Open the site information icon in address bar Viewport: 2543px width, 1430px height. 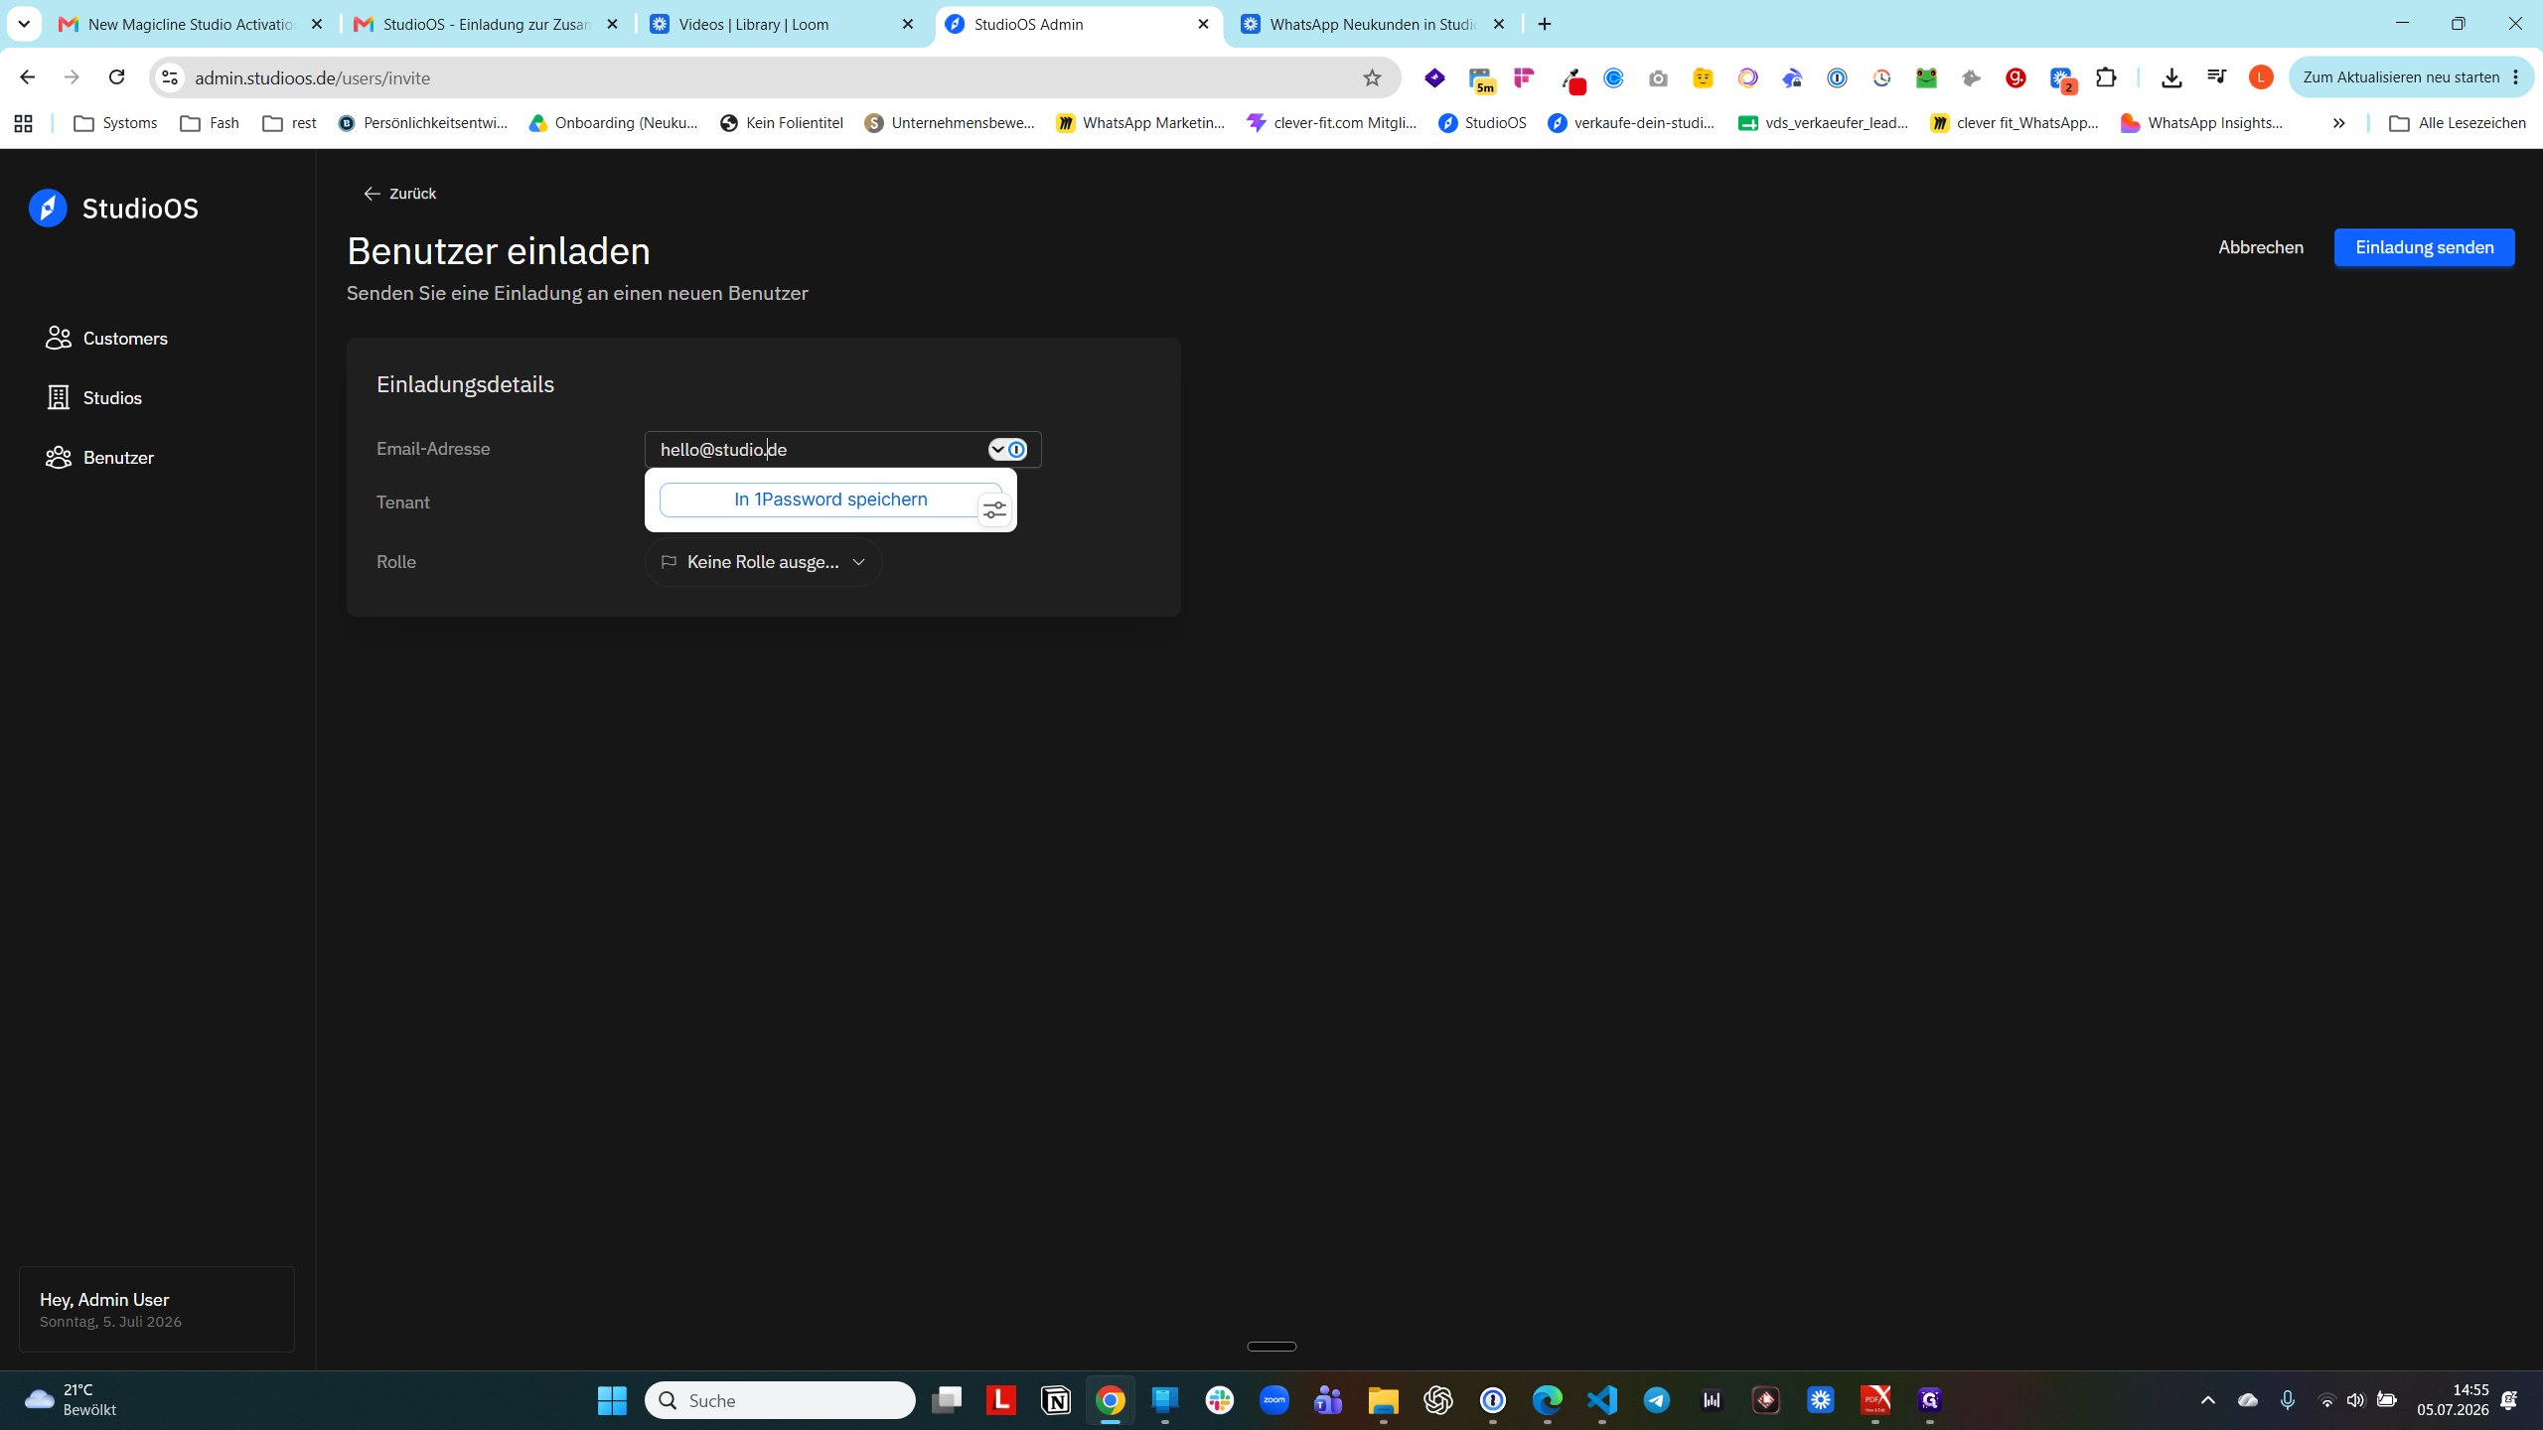(170, 77)
